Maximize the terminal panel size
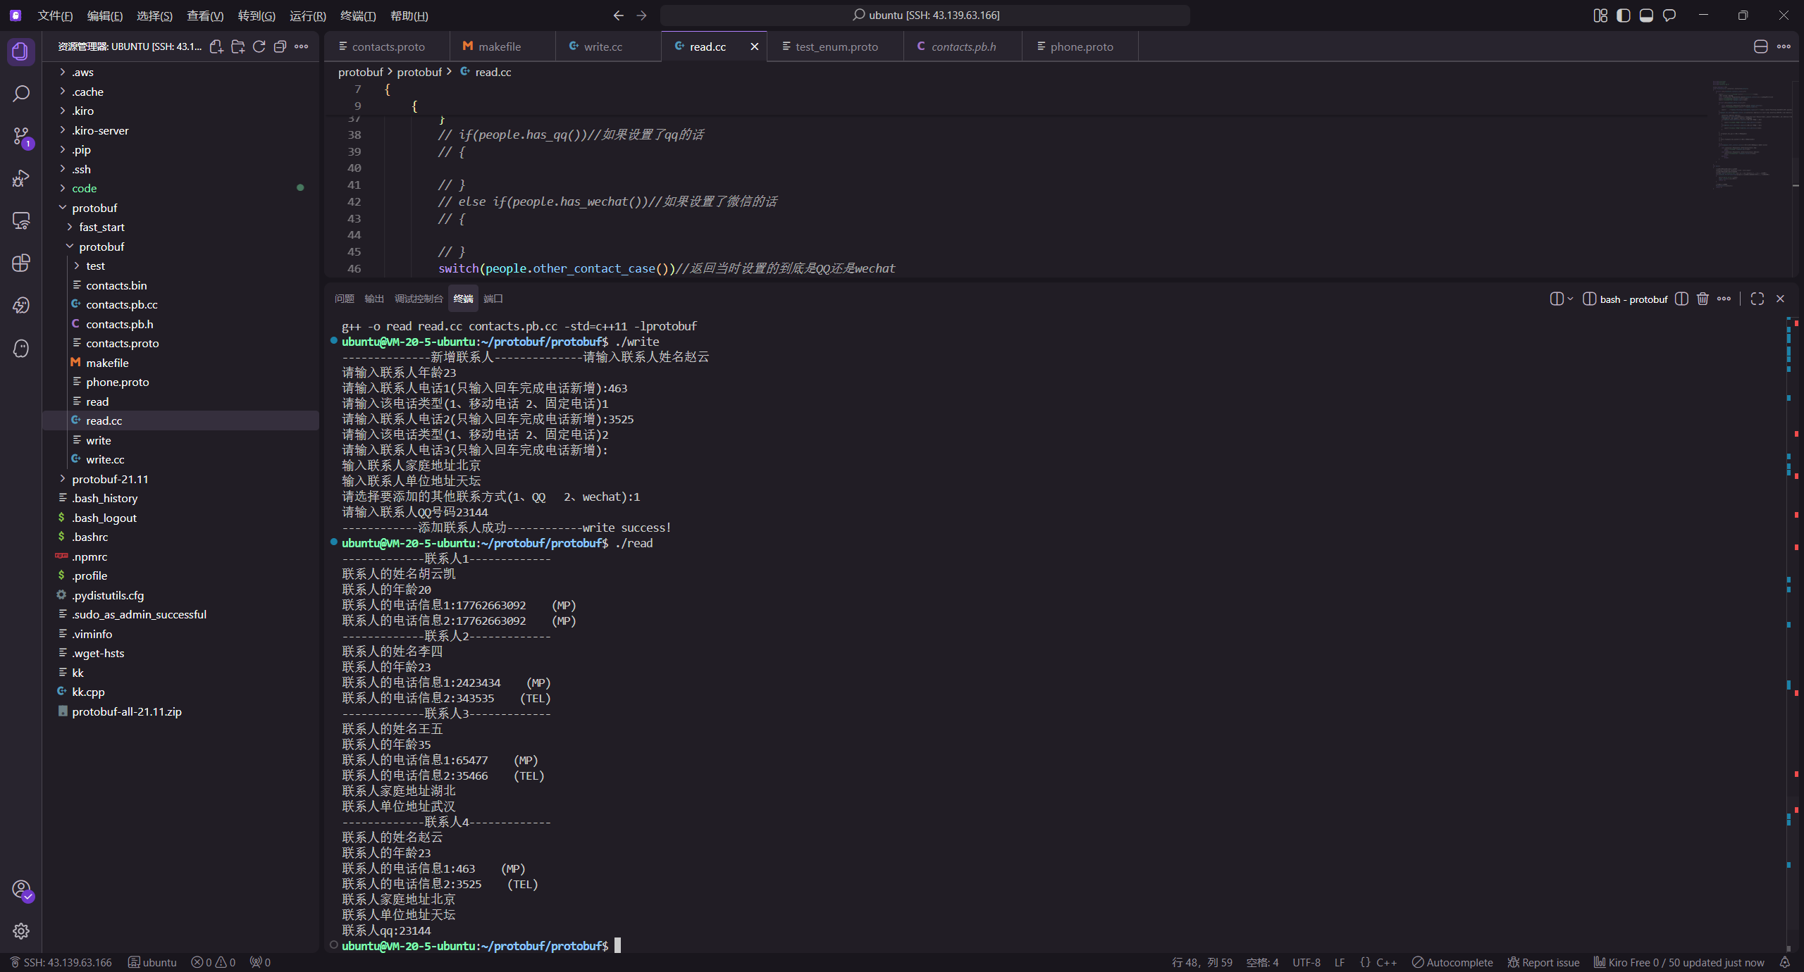 tap(1757, 299)
